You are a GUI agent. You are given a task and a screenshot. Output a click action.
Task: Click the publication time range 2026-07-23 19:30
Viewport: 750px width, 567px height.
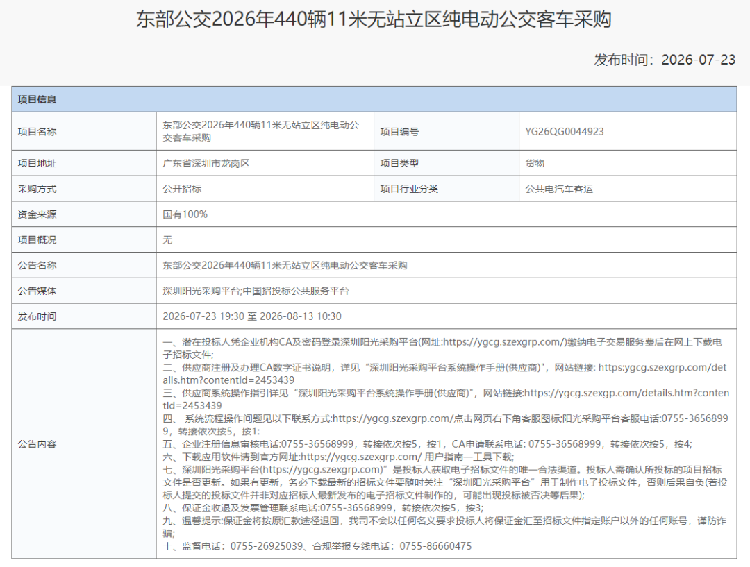203,316
